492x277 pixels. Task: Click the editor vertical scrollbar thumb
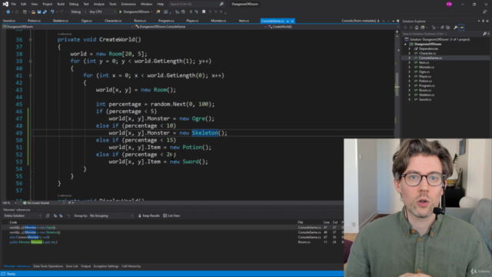pyautogui.click(x=397, y=85)
